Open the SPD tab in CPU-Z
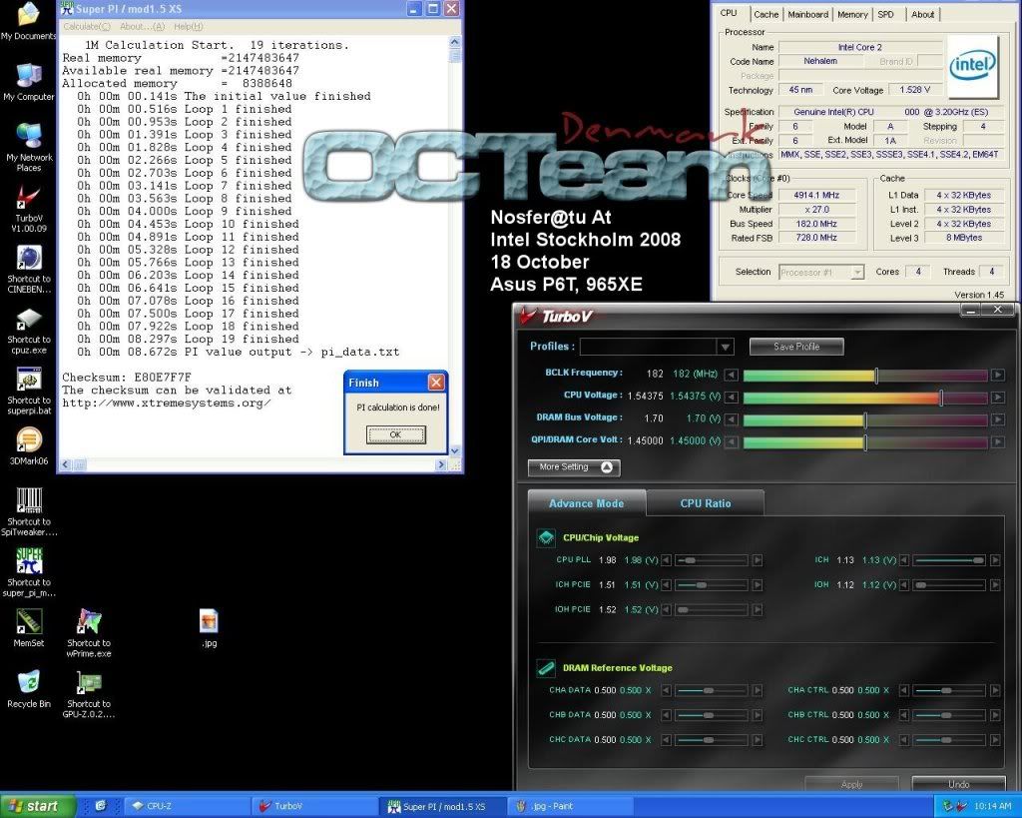Image resolution: width=1022 pixels, height=818 pixels. pos(886,14)
